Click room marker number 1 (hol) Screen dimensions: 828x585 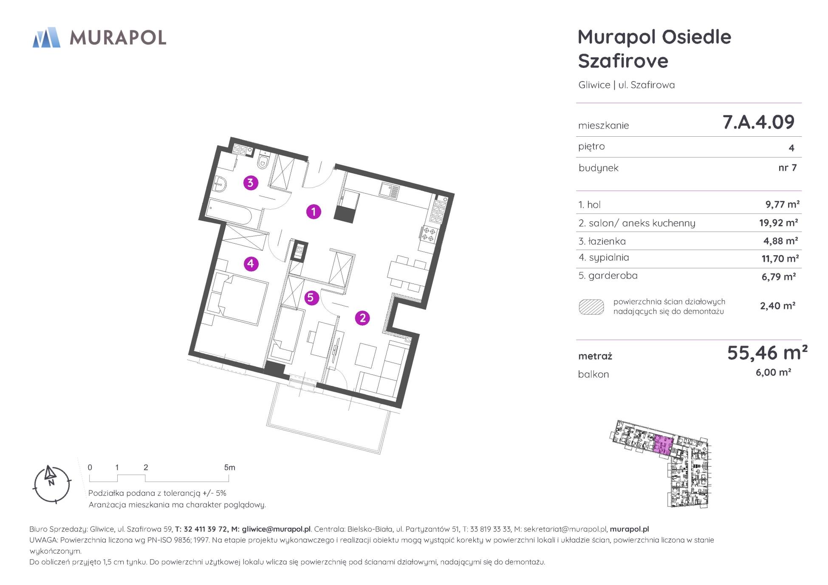coord(314,211)
